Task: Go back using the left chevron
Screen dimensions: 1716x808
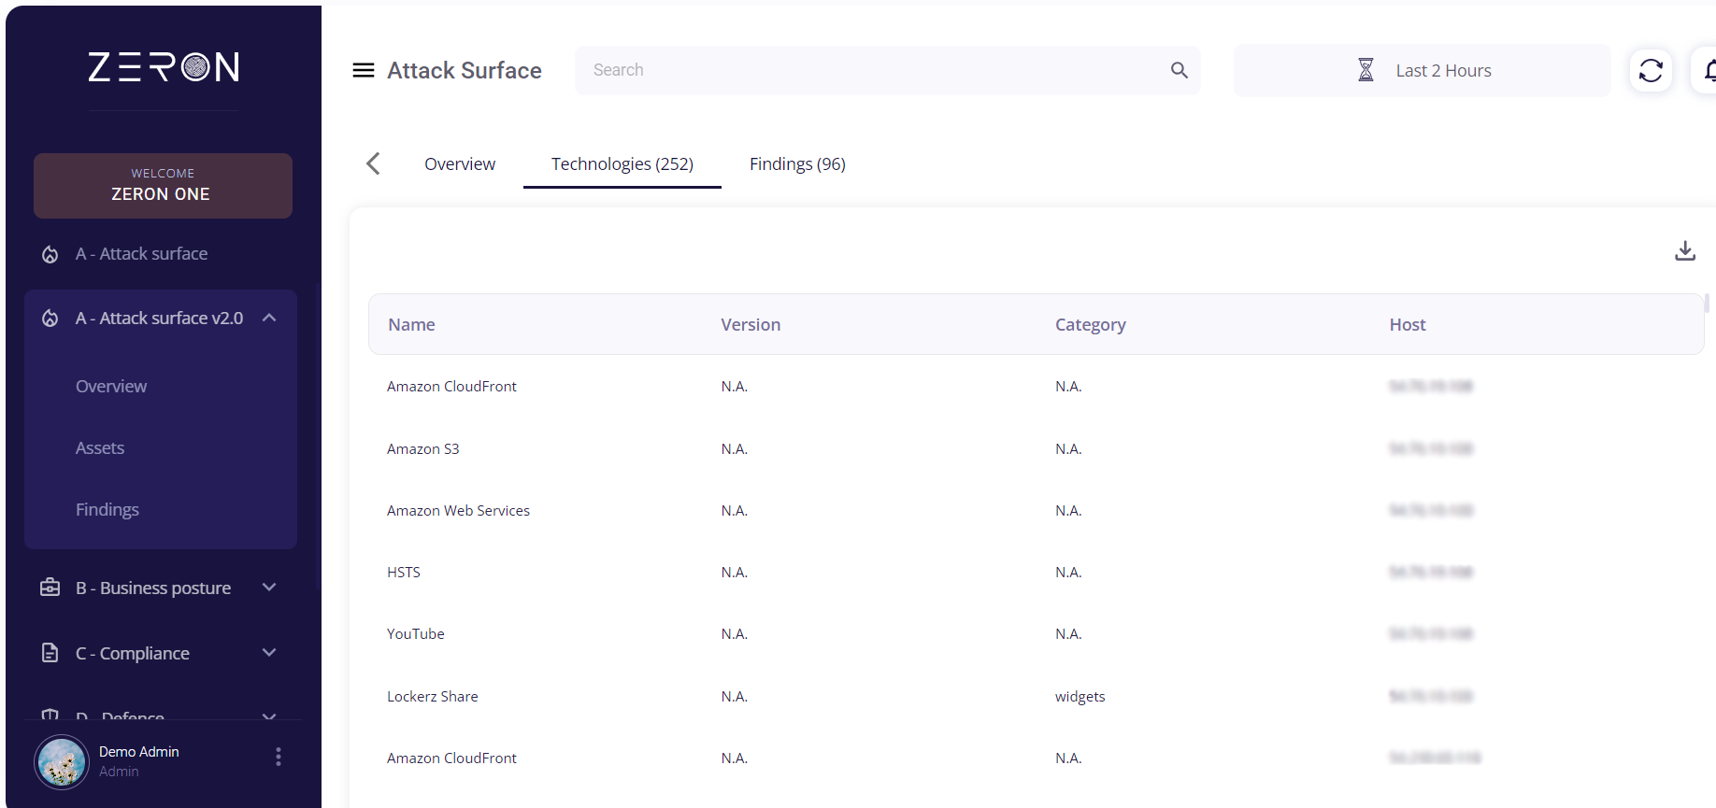Action: click(373, 163)
